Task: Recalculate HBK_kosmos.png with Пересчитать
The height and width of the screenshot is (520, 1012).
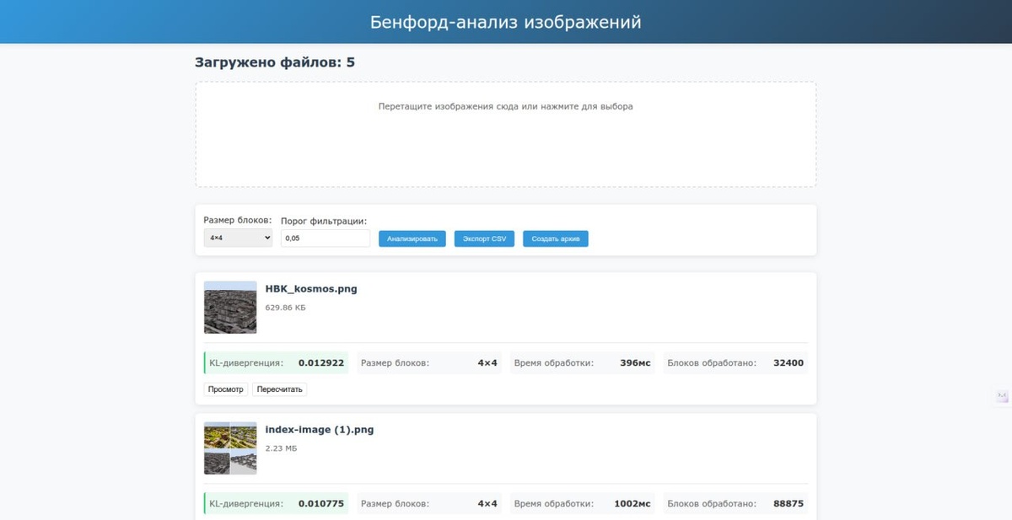Action: pos(279,389)
